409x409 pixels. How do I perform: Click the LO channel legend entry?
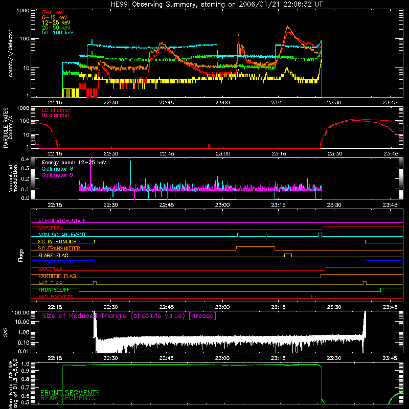coord(56,110)
